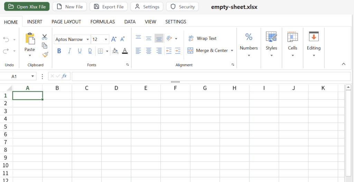Click the Copy icon in Clipboard
Image resolution: width=354 pixels, height=182 pixels.
click(x=45, y=46)
